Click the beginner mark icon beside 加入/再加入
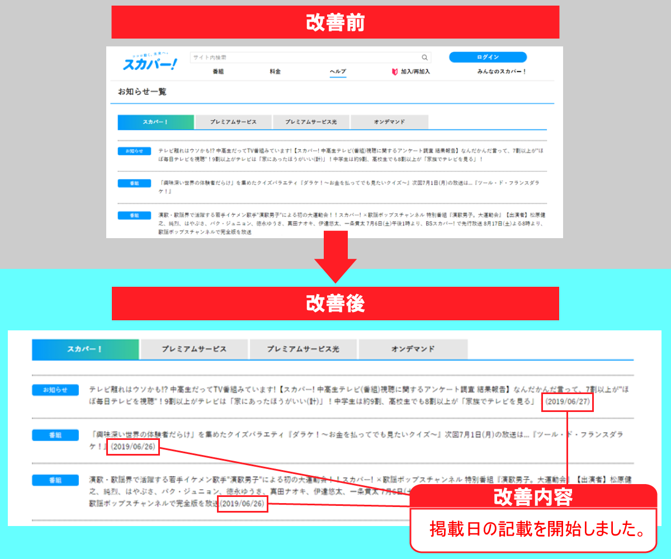Viewport: 671px width, 559px height. [395, 72]
